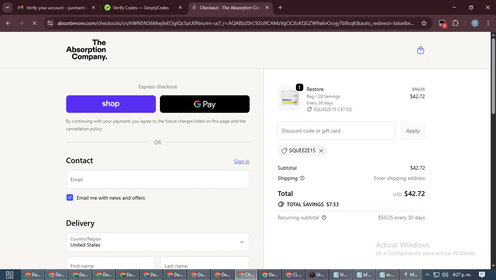The height and width of the screenshot is (280, 496).
Task: Open the taskbar clock showing 4:27 p. m.
Action: pyautogui.click(x=462, y=275)
